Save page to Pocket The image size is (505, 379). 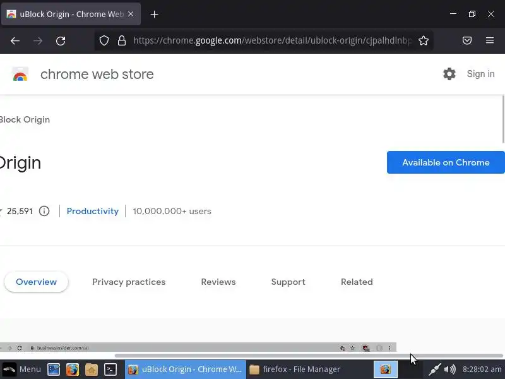(467, 40)
